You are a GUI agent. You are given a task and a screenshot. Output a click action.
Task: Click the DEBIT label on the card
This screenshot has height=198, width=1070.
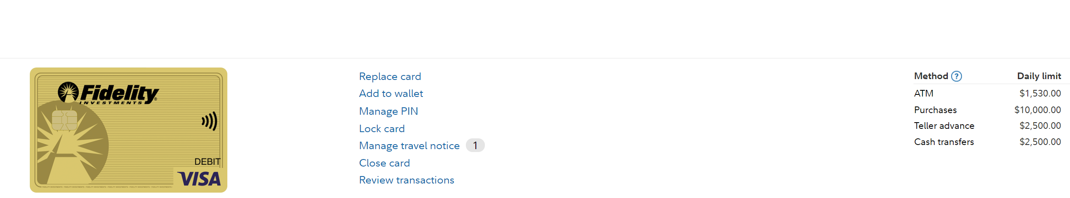(207, 162)
